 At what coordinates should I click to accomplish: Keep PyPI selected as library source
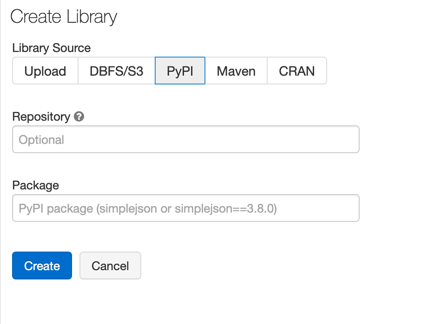point(180,71)
